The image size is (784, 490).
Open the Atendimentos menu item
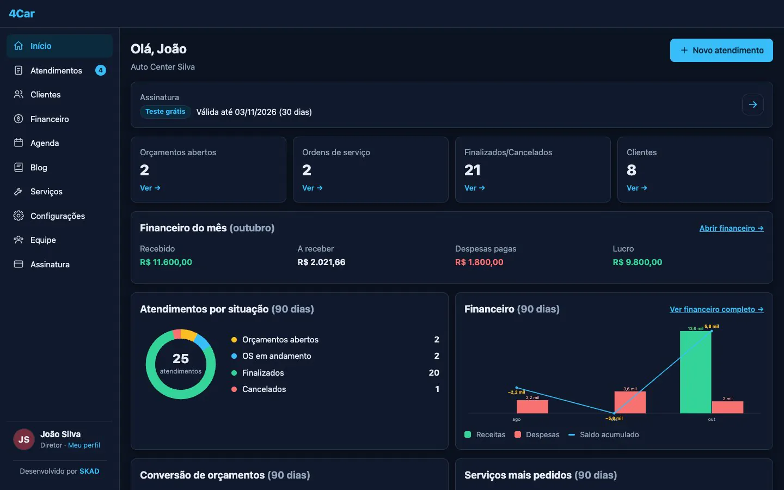pos(60,70)
